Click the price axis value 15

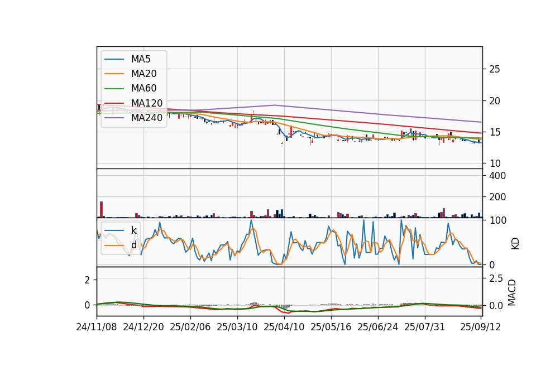coord(495,132)
